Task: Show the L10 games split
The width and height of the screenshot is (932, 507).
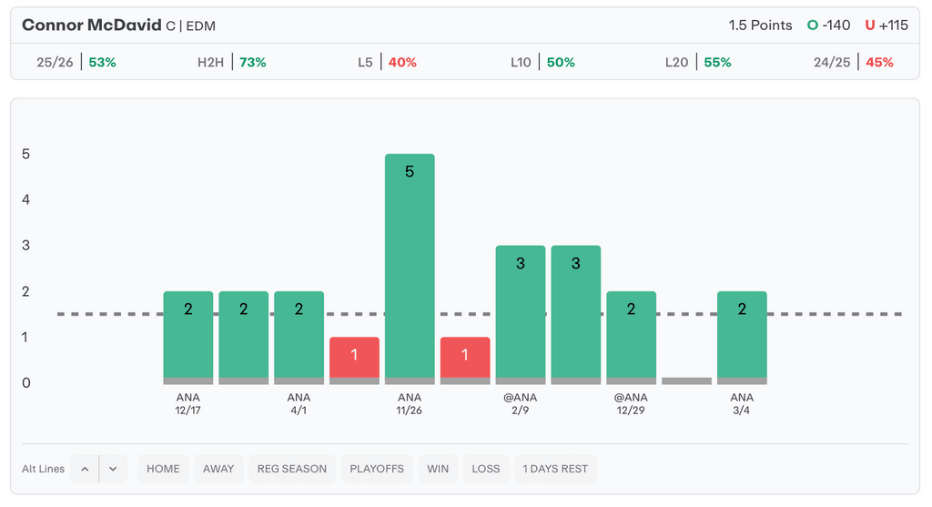Action: [x=542, y=63]
